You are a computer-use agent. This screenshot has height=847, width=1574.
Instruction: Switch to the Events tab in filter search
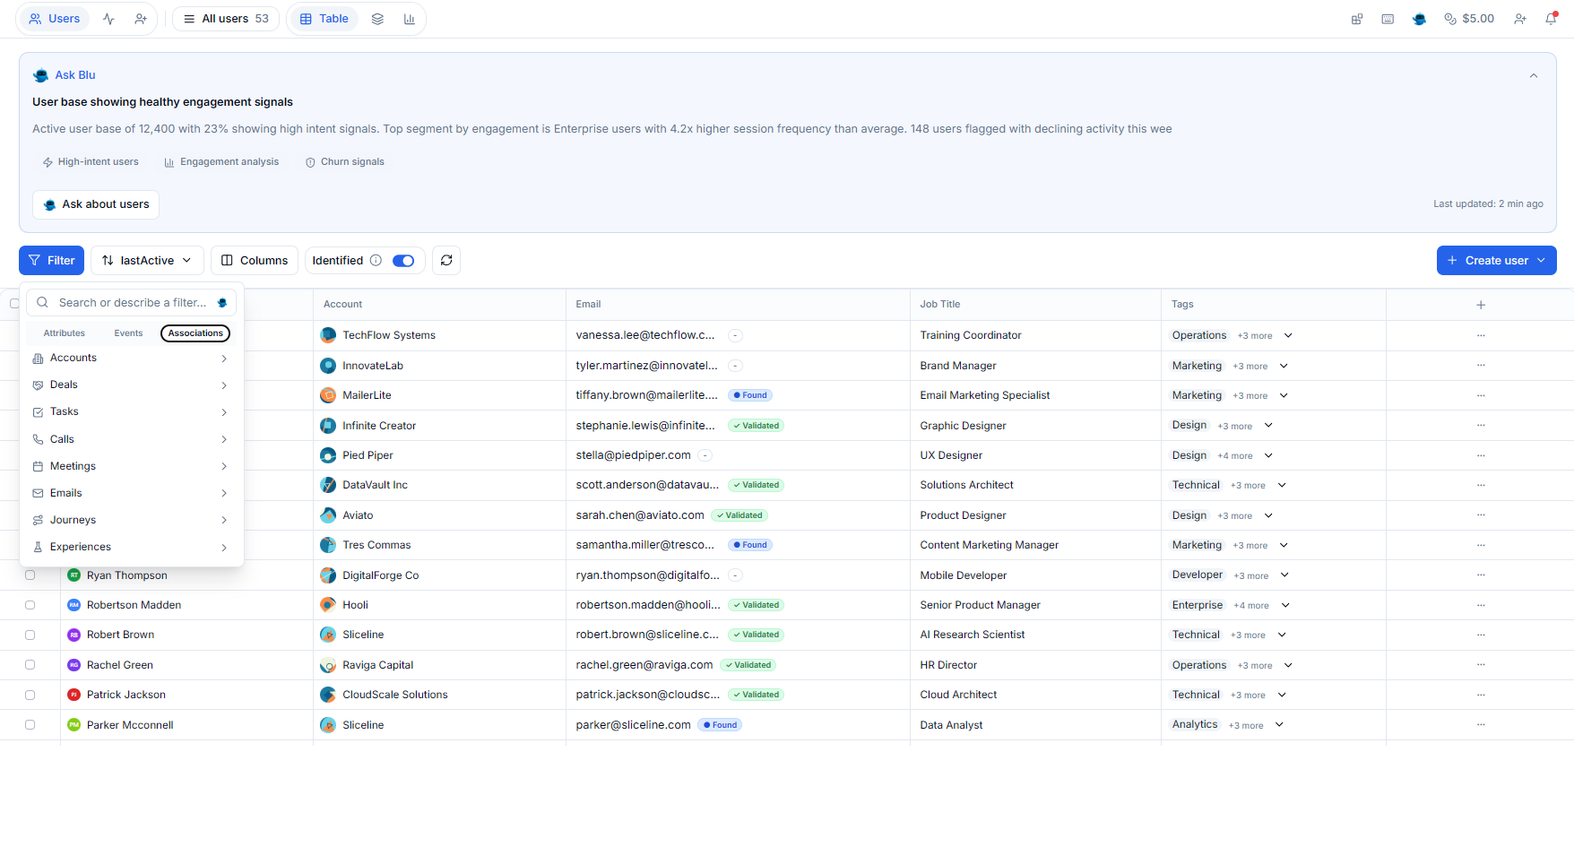128,333
